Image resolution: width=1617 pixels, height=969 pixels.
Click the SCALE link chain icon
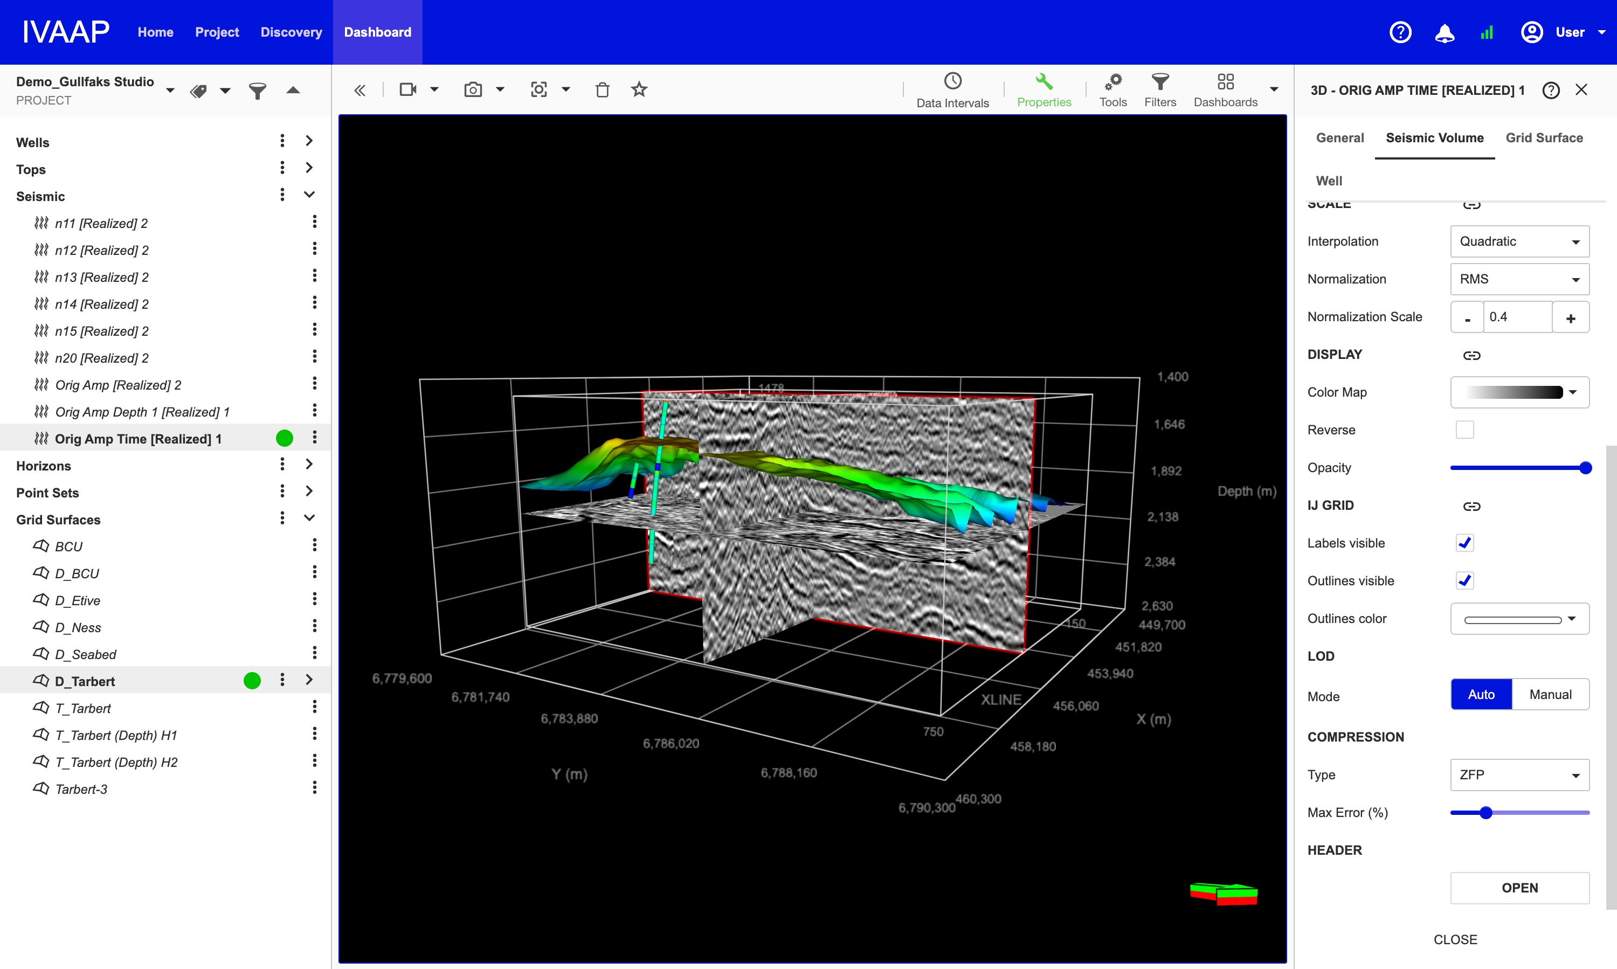1471,205
